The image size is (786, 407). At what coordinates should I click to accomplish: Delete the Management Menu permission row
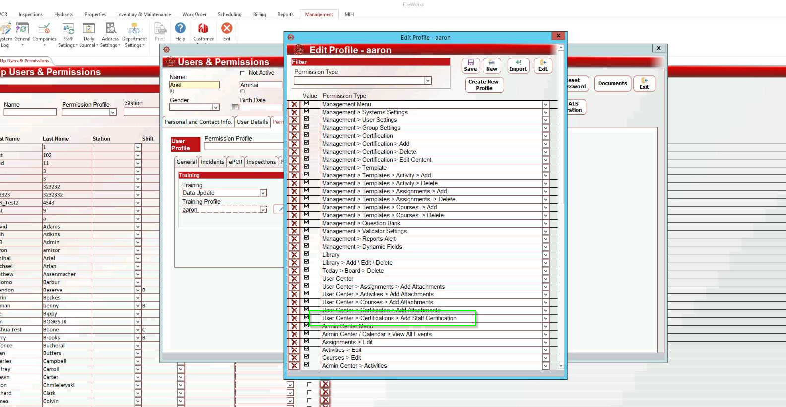[294, 104]
